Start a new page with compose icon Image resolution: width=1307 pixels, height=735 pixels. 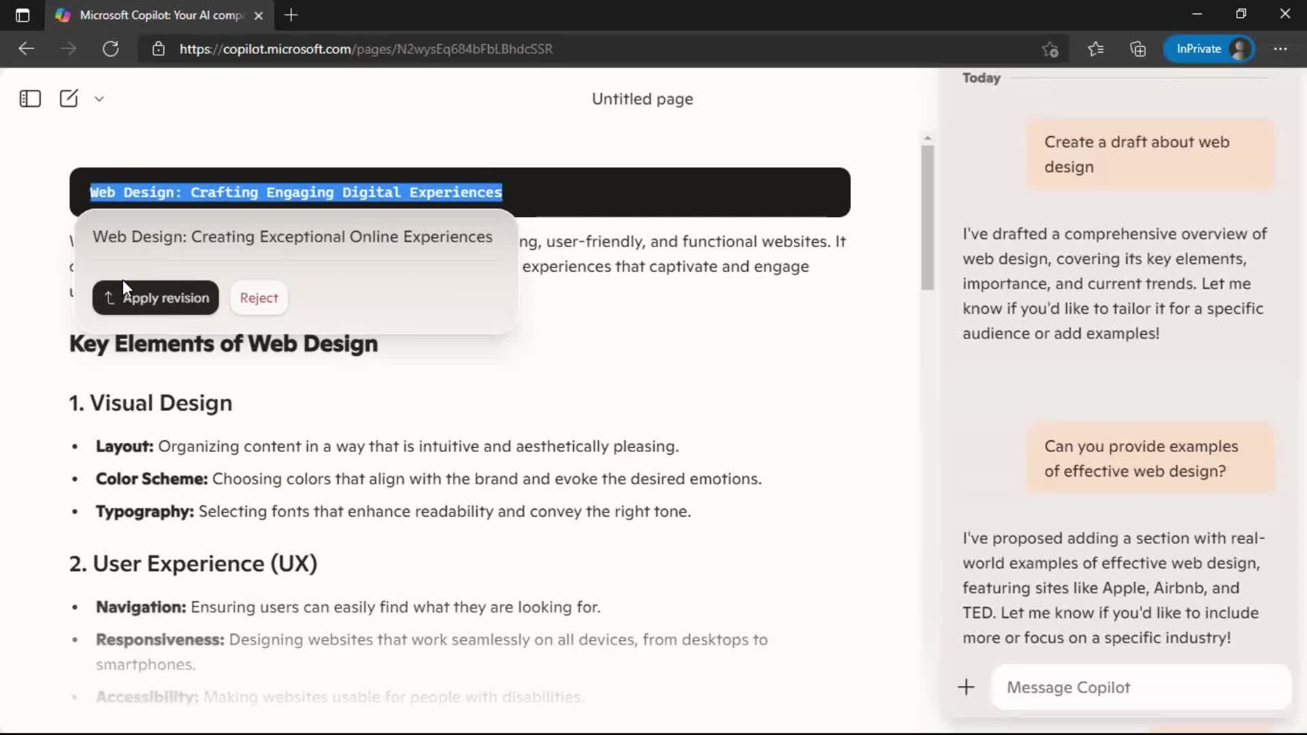point(69,99)
